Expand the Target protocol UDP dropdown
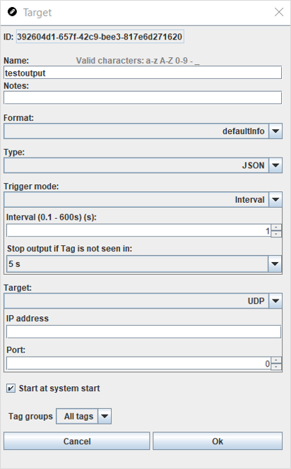 143,301
